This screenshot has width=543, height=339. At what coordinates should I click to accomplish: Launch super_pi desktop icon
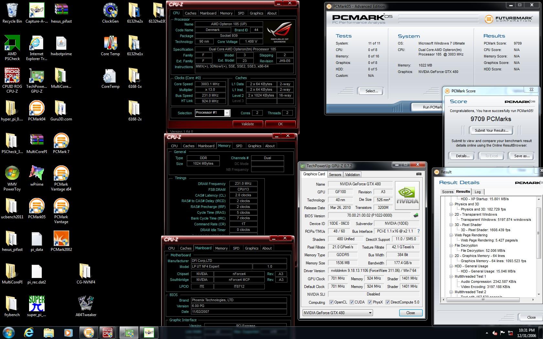(37, 306)
